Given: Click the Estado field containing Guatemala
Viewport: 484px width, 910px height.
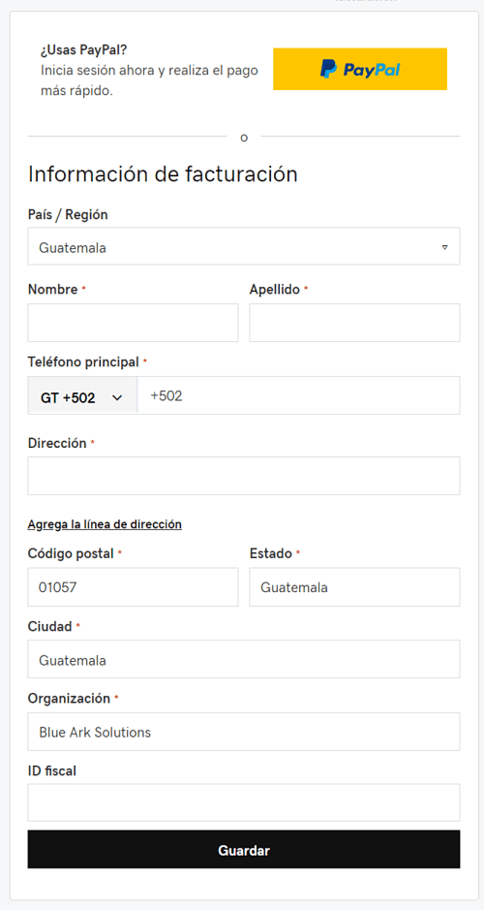Looking at the screenshot, I should (354, 587).
